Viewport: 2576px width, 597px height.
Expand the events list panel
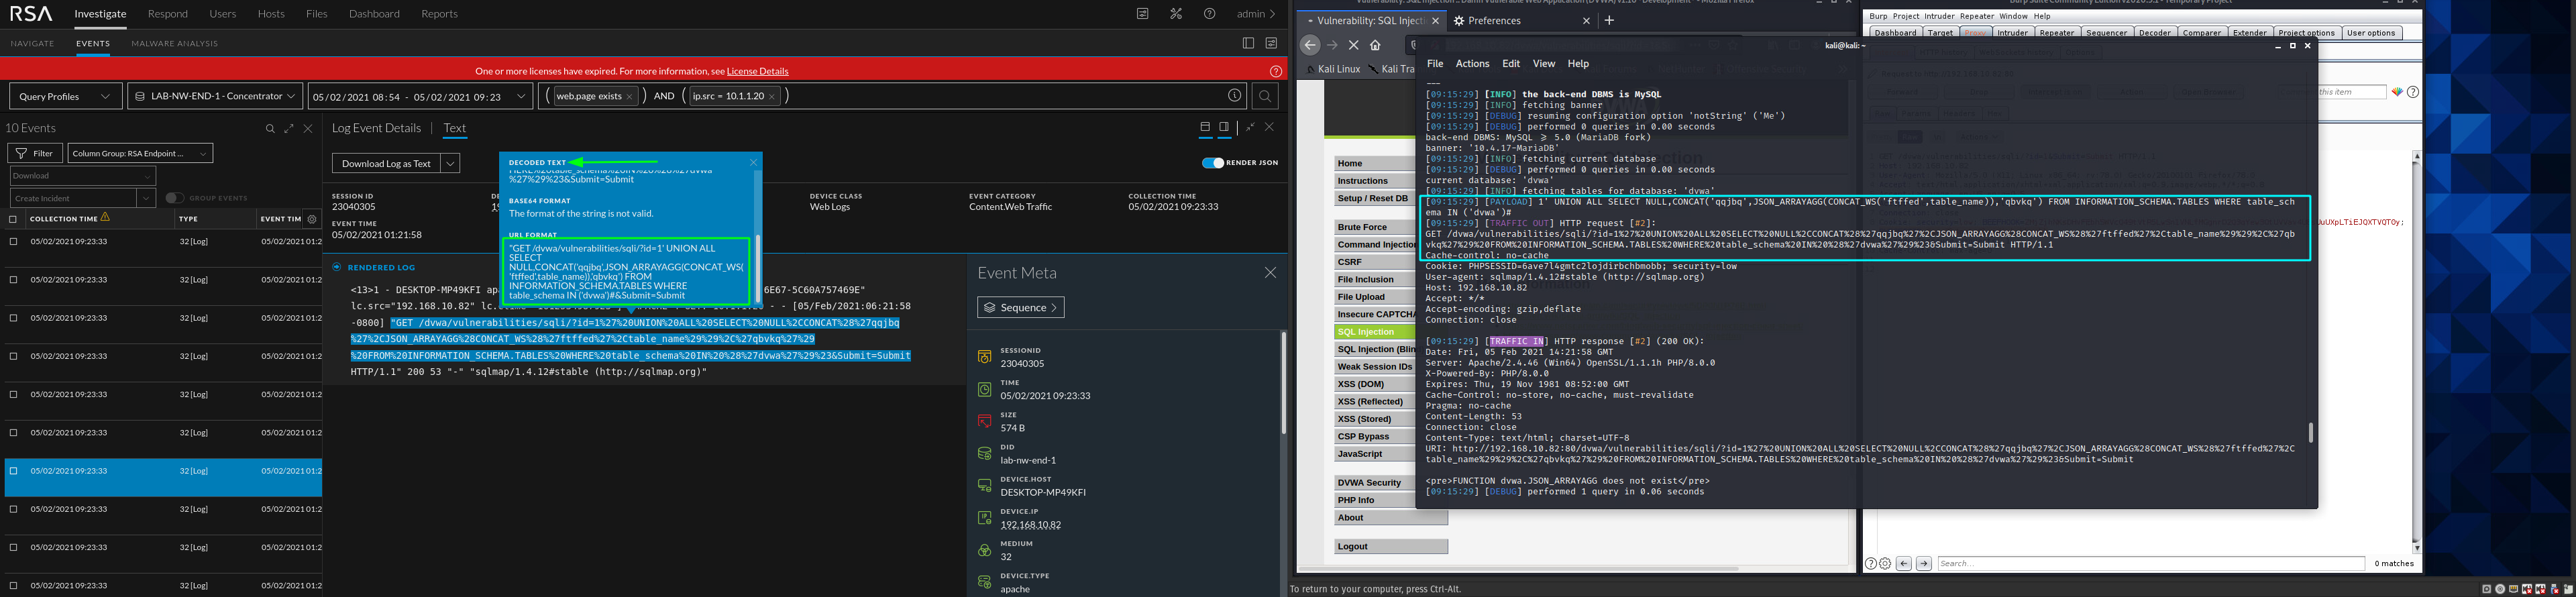pos(289,128)
